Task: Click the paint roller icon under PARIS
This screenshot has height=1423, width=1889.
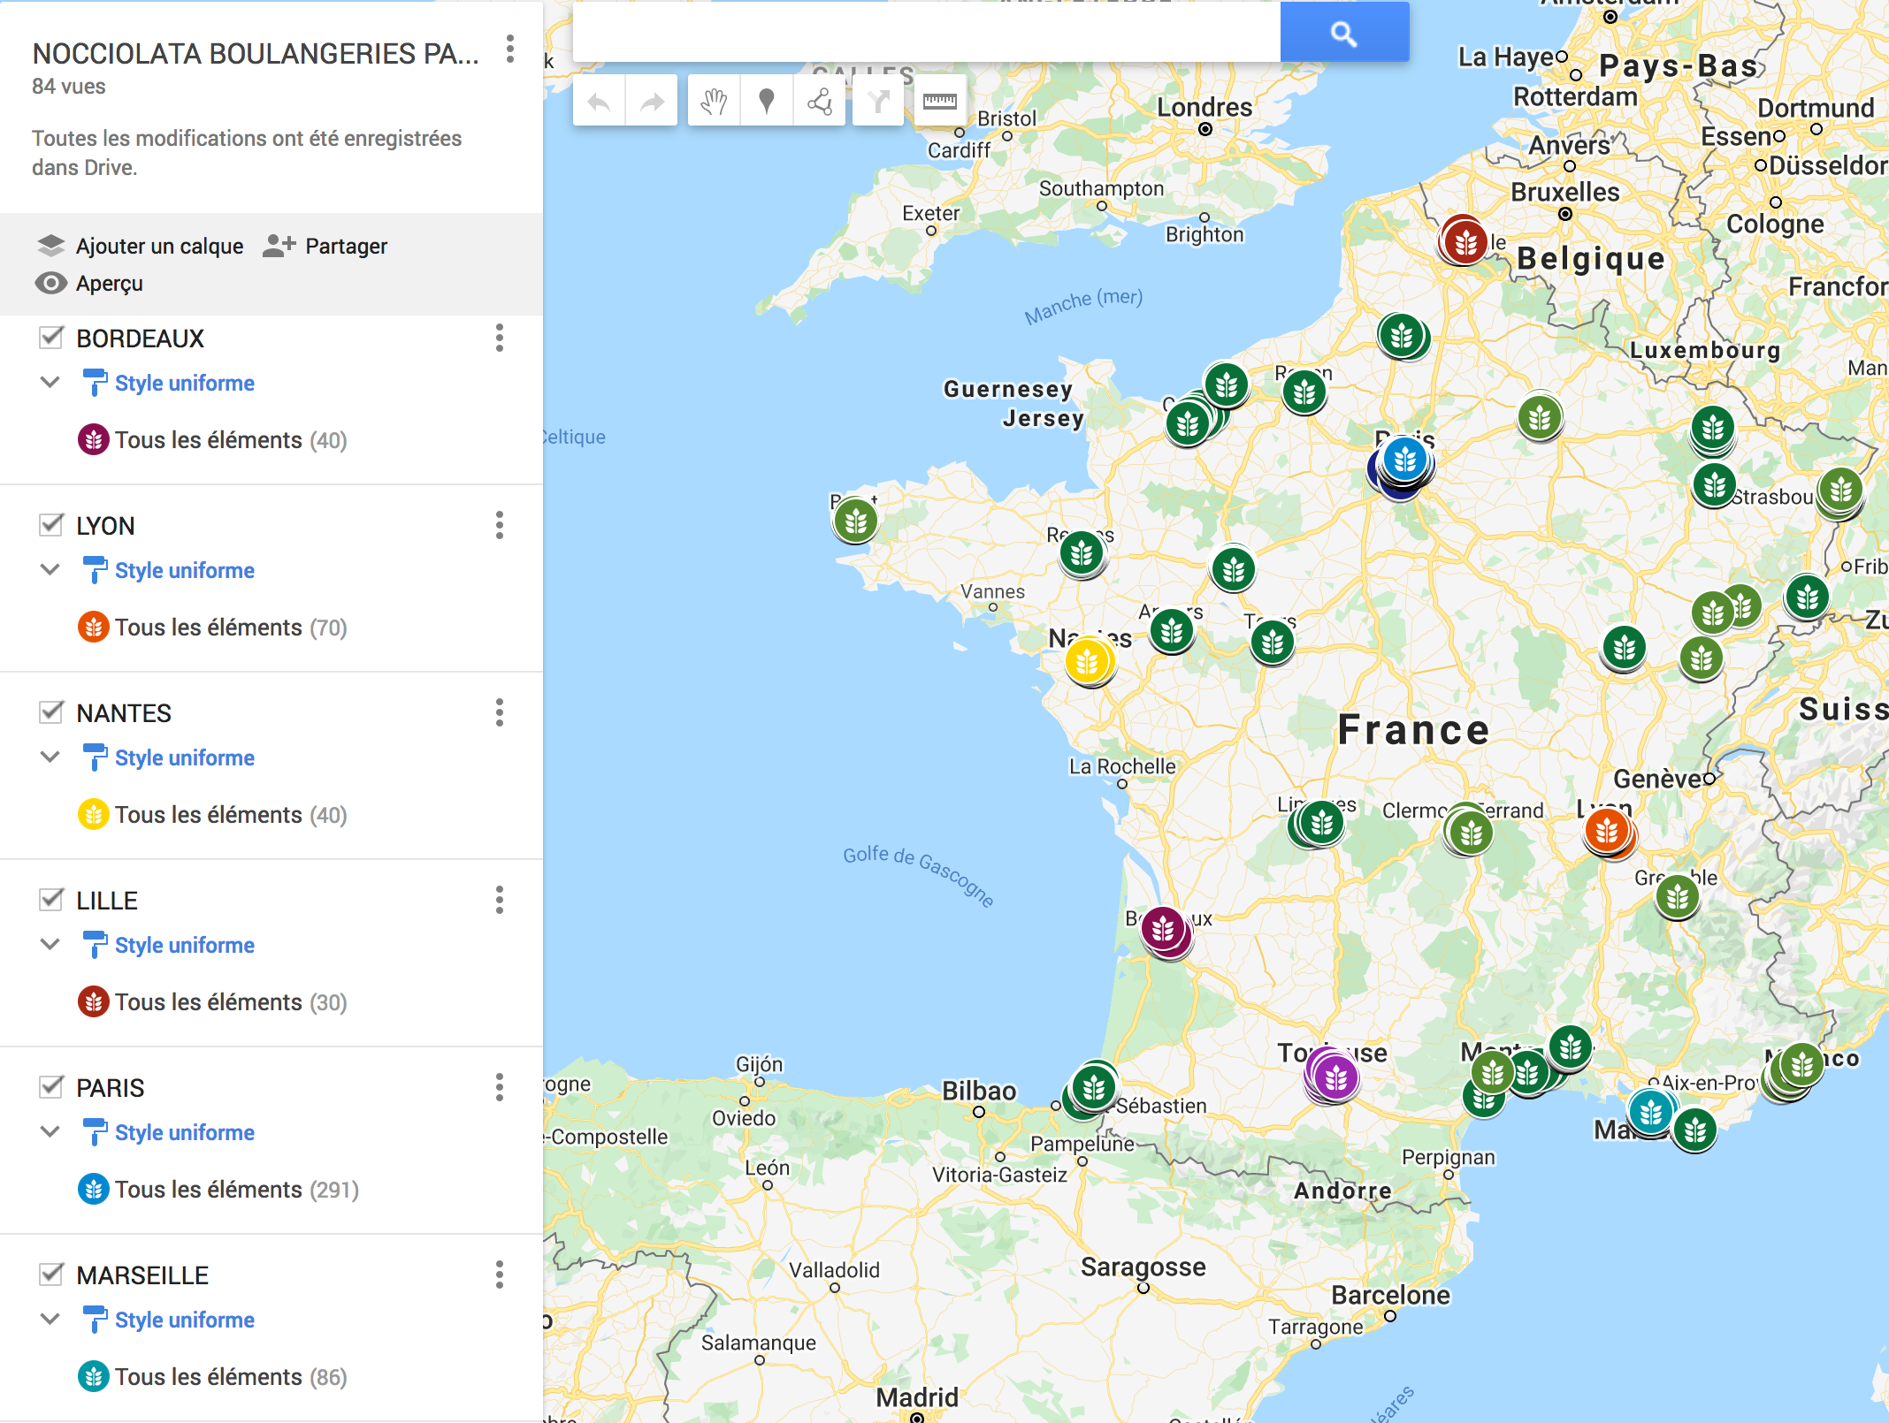Action: tap(94, 1132)
